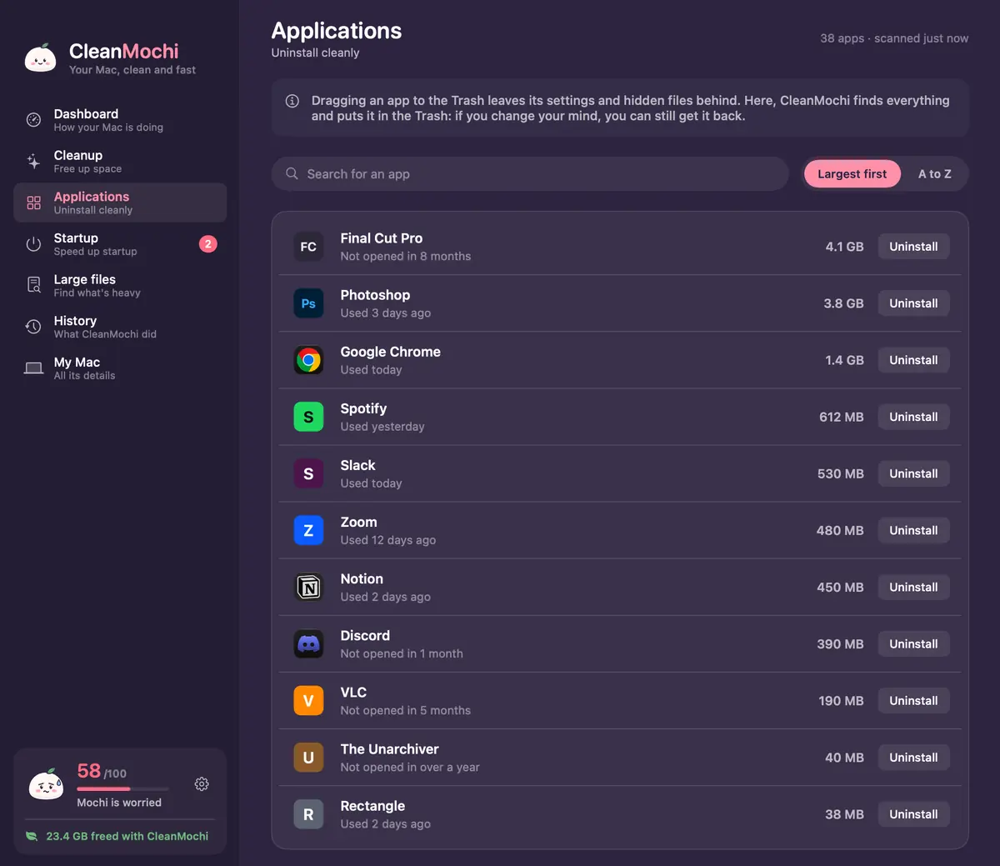Viewport: 1000px width, 866px height.
Task: Click the magnifier icon in search bar
Action: (292, 173)
